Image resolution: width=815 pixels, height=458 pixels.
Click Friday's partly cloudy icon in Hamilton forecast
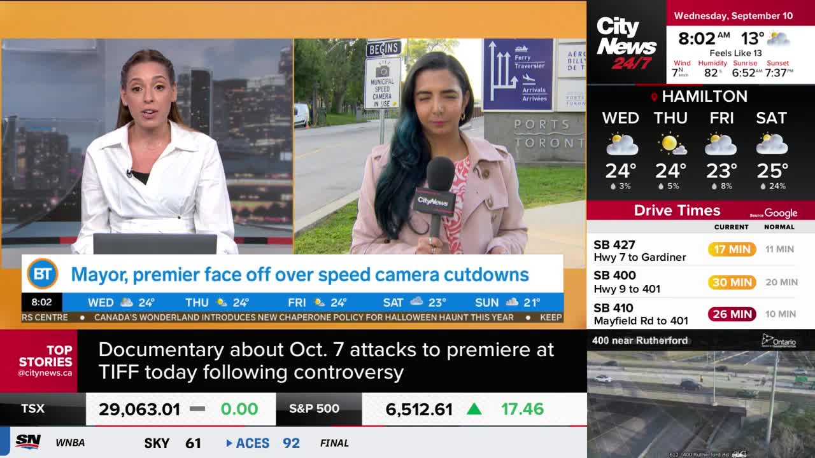pos(721,144)
